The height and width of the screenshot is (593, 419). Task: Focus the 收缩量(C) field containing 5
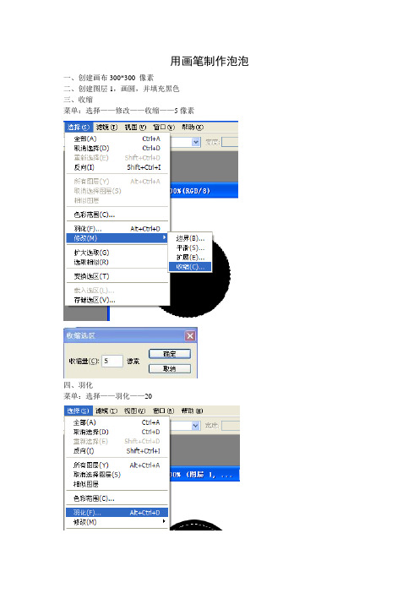tap(112, 361)
